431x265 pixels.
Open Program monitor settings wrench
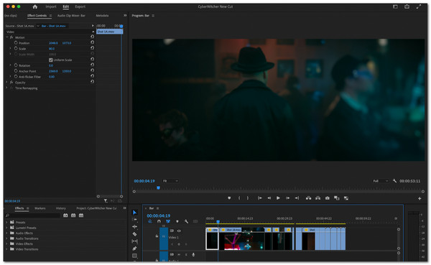pyautogui.click(x=394, y=181)
